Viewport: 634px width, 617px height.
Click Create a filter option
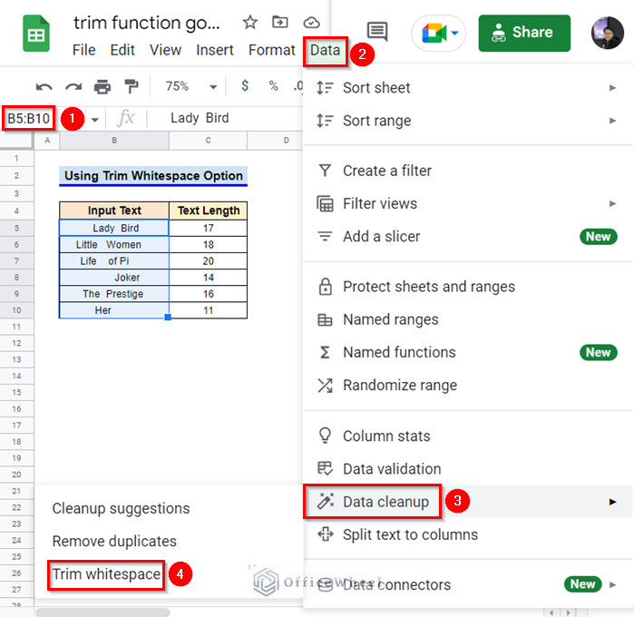click(x=387, y=171)
